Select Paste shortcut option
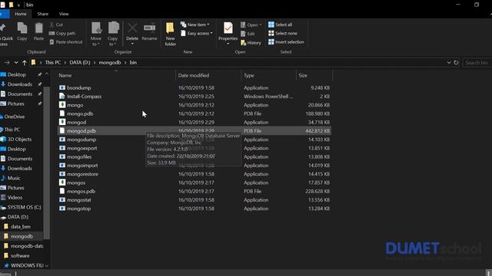 pyautogui.click(x=66, y=42)
